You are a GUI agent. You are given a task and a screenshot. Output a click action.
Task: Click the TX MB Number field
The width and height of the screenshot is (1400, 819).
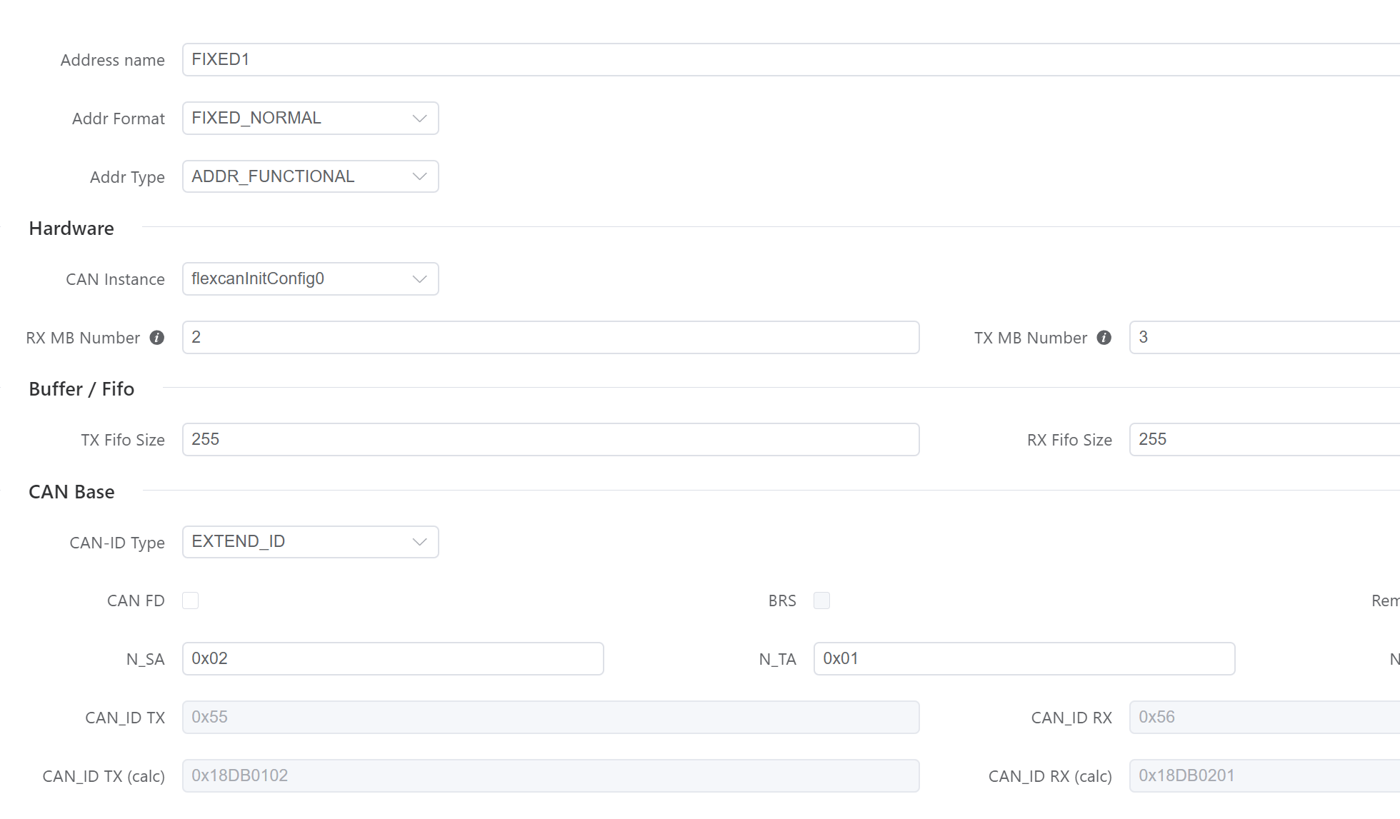point(1264,337)
